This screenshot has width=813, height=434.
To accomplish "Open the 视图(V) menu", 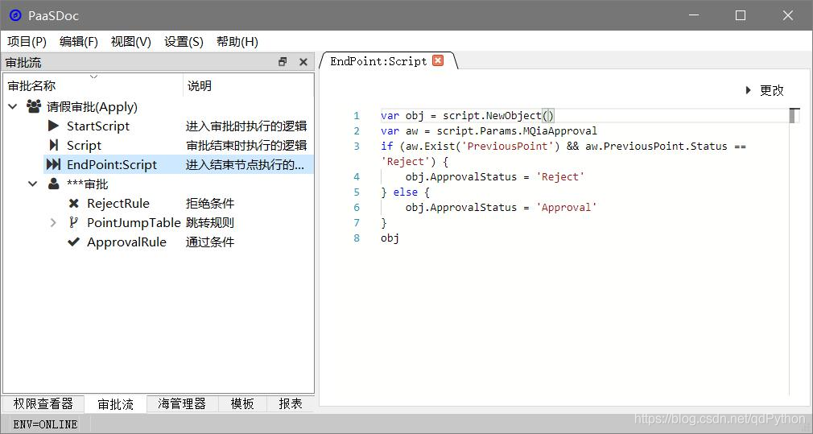I will [130, 42].
